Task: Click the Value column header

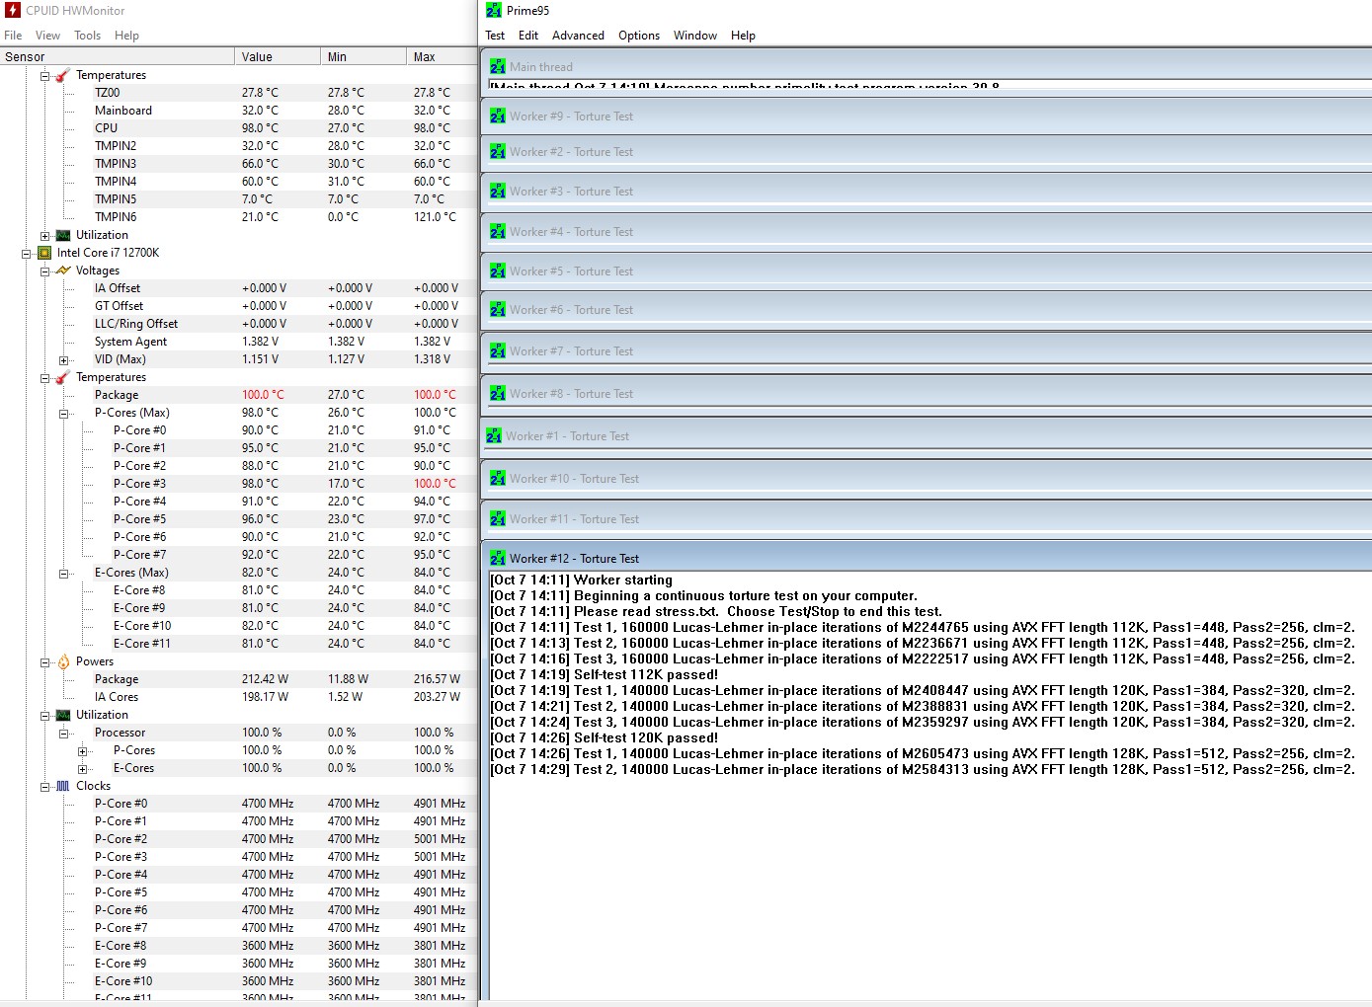Action: point(279,57)
